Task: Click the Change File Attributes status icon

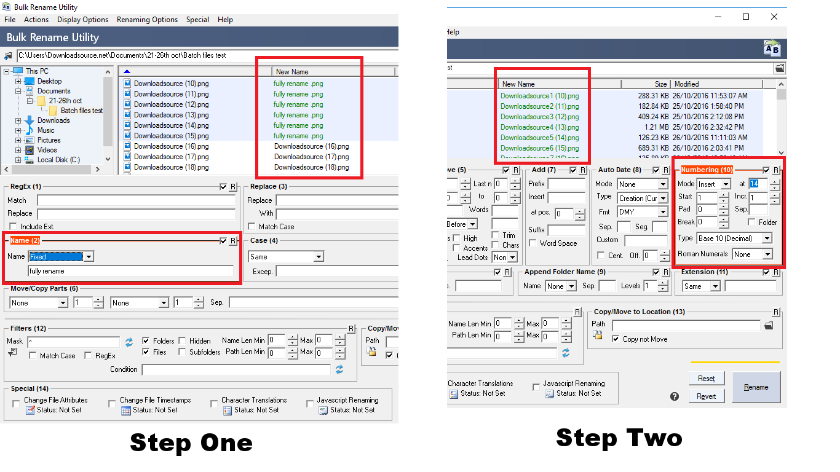Action: click(x=30, y=410)
